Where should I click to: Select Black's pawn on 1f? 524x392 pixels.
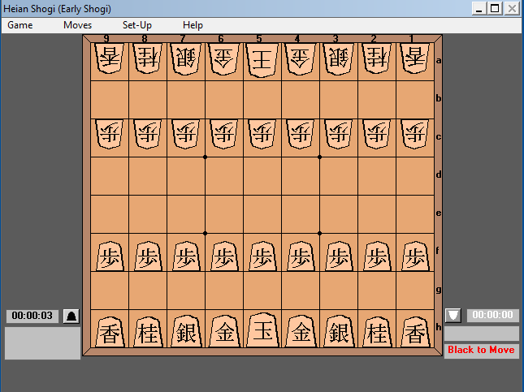coord(415,256)
